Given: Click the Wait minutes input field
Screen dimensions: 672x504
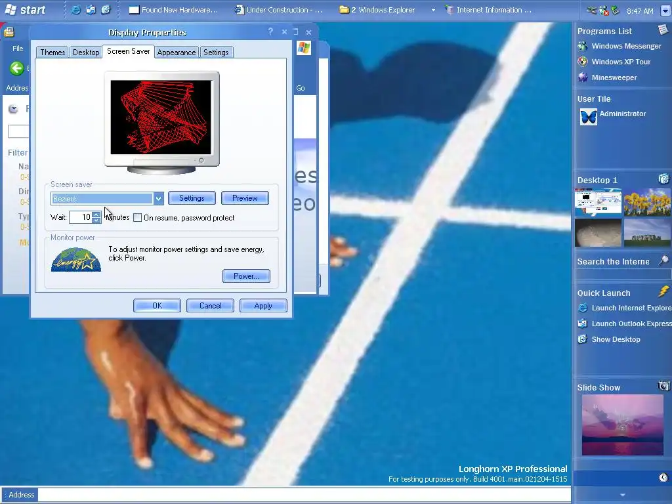Looking at the screenshot, I should pos(81,217).
